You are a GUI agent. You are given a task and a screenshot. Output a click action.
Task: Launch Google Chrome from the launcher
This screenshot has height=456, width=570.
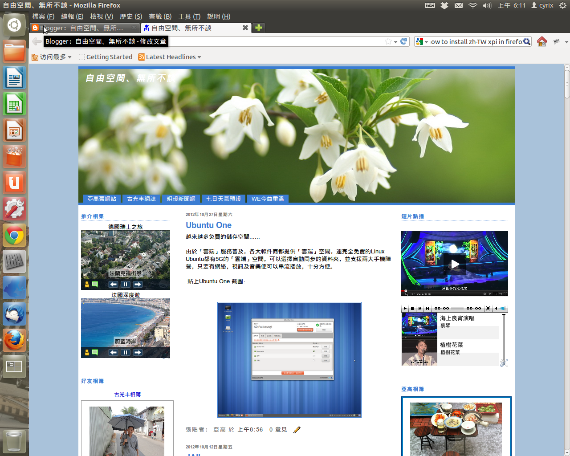click(x=14, y=235)
